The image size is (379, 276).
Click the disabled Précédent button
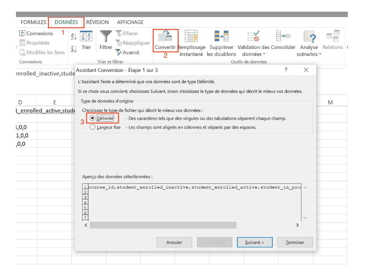[215, 242]
